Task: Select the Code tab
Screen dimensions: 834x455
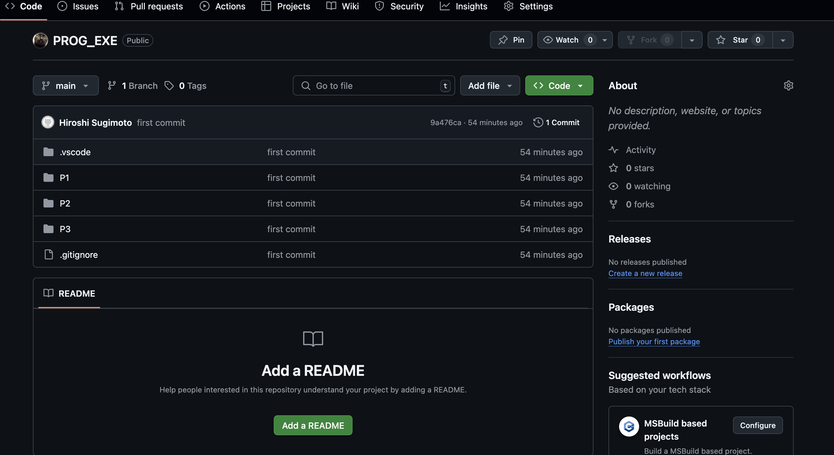Action: click(x=24, y=6)
